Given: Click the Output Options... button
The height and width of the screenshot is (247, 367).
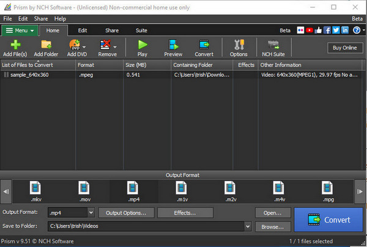Looking at the screenshot, I should pos(126,213).
